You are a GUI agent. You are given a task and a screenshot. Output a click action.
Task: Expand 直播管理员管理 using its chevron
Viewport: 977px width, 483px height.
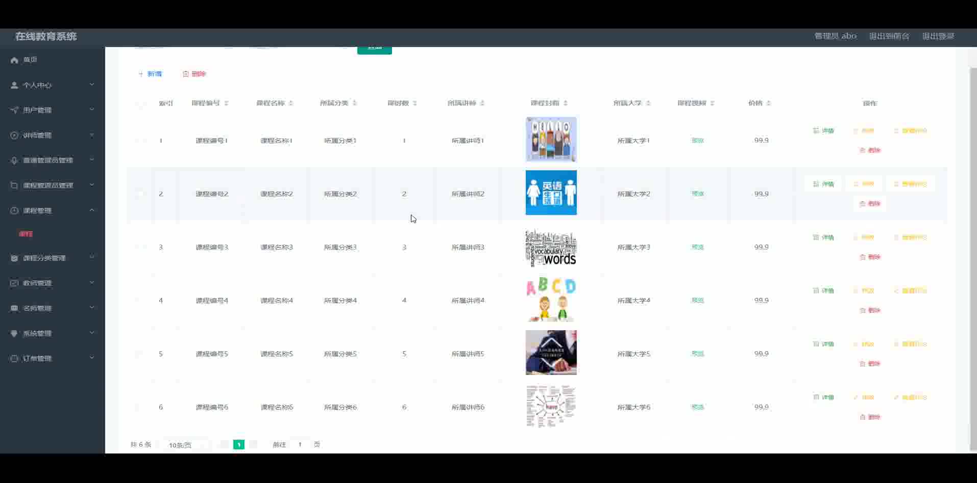pos(92,160)
